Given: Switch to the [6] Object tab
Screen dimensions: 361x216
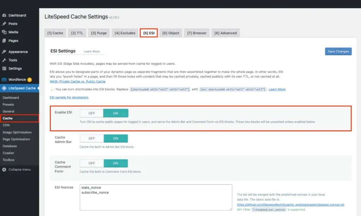Looking at the screenshot, I should point(171,33).
